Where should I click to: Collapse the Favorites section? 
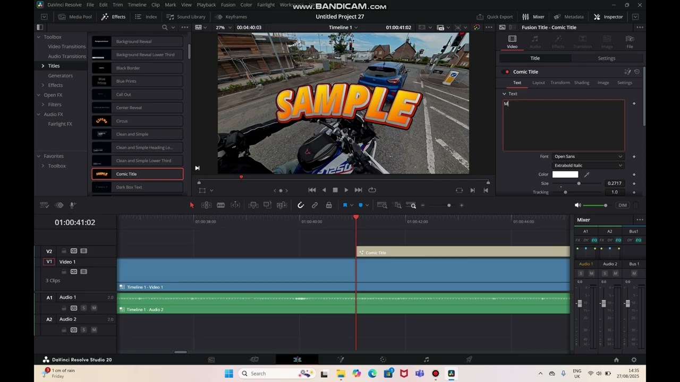click(38, 156)
